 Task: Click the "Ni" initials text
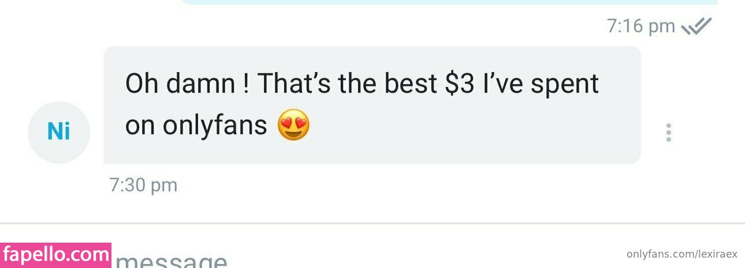59,133
